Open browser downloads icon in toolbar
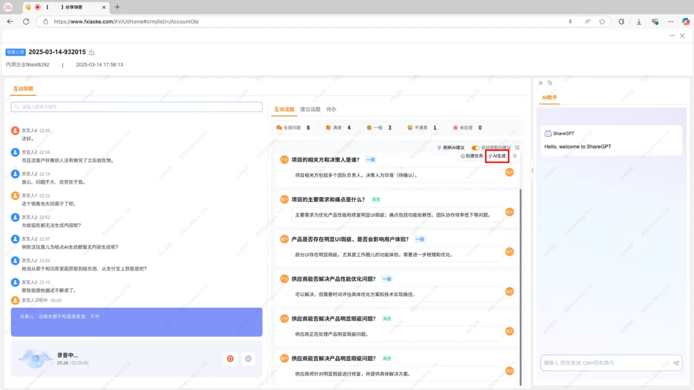The height and width of the screenshot is (390, 694). click(x=639, y=22)
